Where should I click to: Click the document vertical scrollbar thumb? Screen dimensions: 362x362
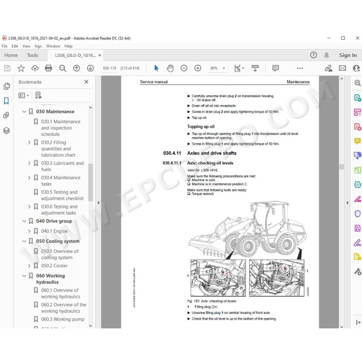(342, 167)
